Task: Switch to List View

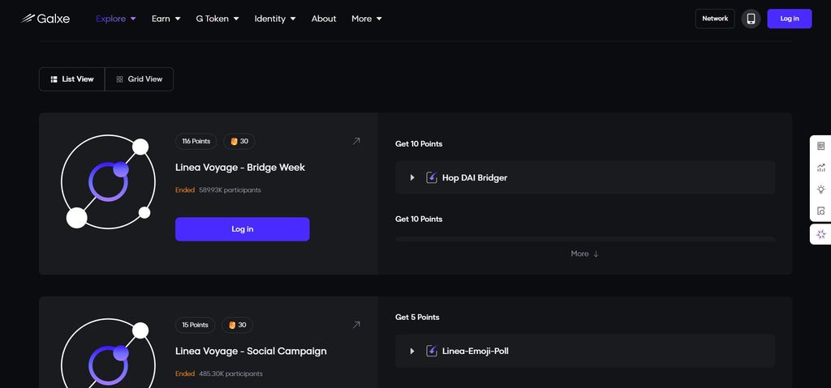Action: point(72,79)
